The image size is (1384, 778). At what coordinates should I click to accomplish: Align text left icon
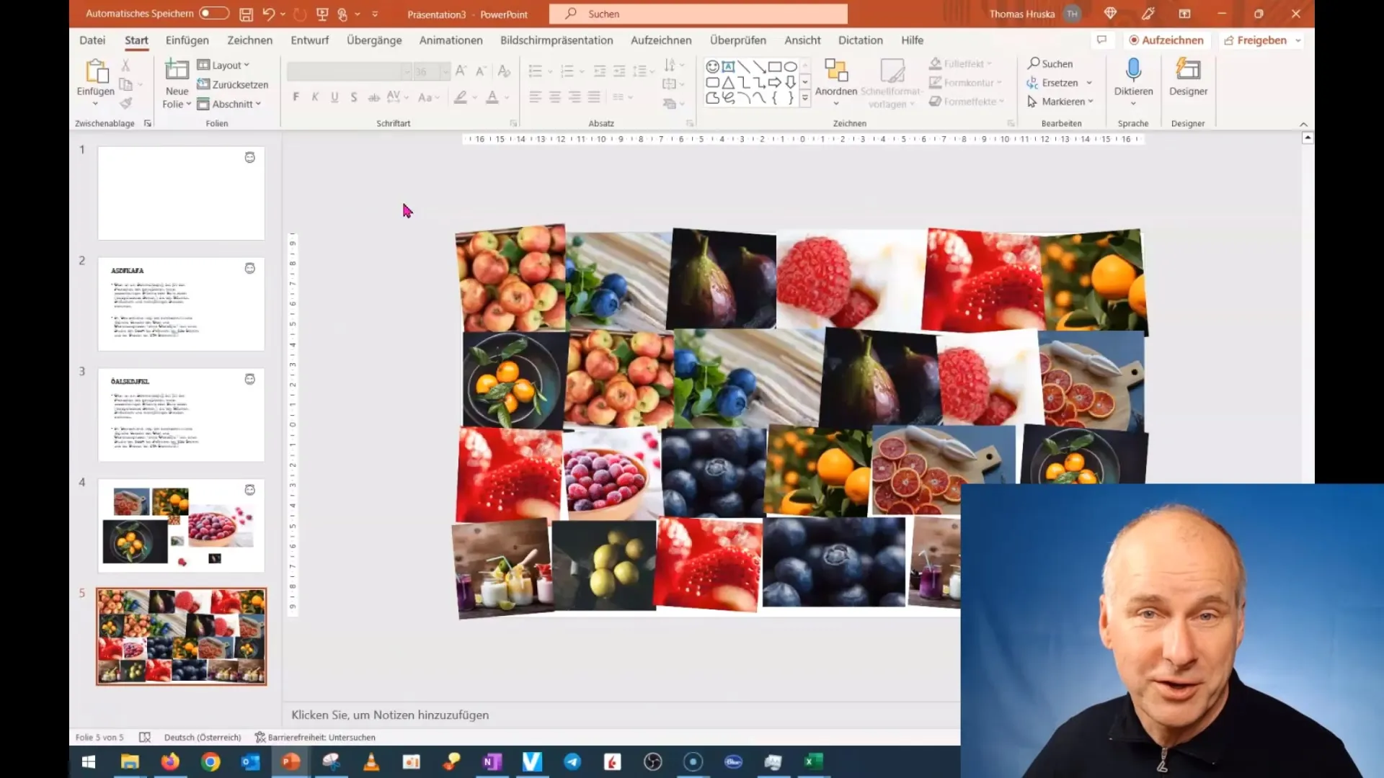pyautogui.click(x=535, y=97)
